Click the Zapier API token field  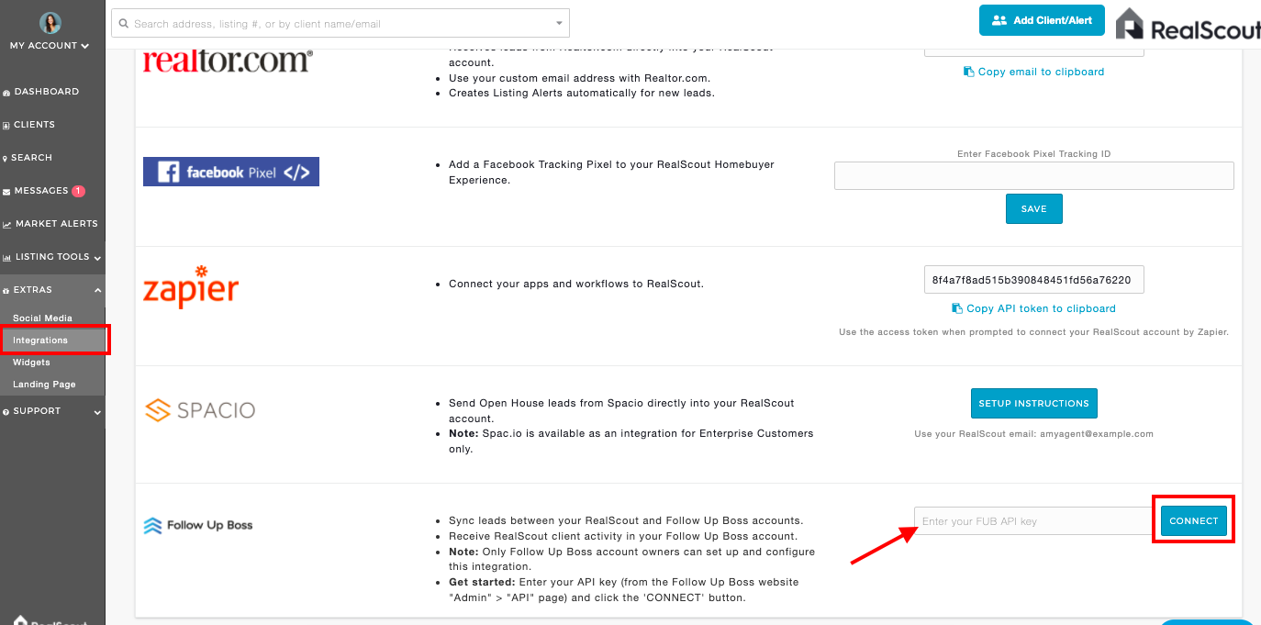coord(1033,280)
